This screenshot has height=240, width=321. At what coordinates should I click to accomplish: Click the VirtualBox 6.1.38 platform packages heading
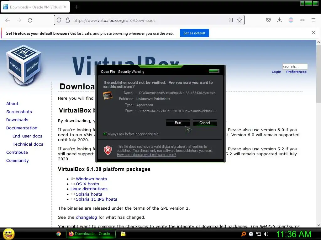pos(104,169)
